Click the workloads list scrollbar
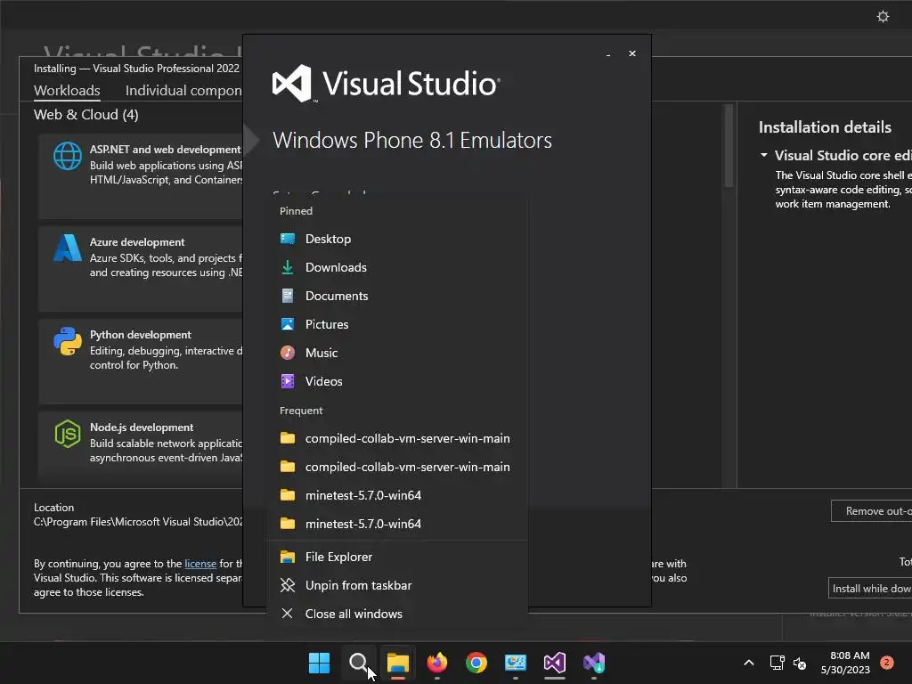The height and width of the screenshot is (684, 912). click(x=729, y=145)
